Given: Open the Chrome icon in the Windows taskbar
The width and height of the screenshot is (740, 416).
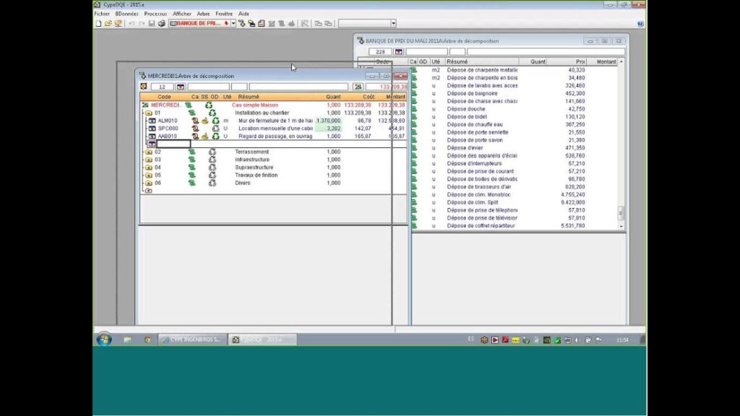Looking at the screenshot, I should click(147, 339).
